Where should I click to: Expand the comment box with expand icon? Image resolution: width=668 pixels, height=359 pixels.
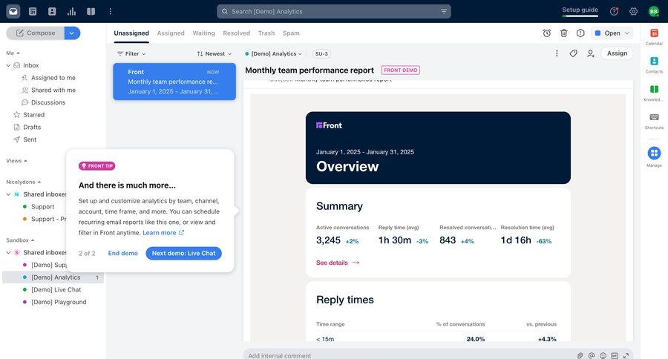626,355
